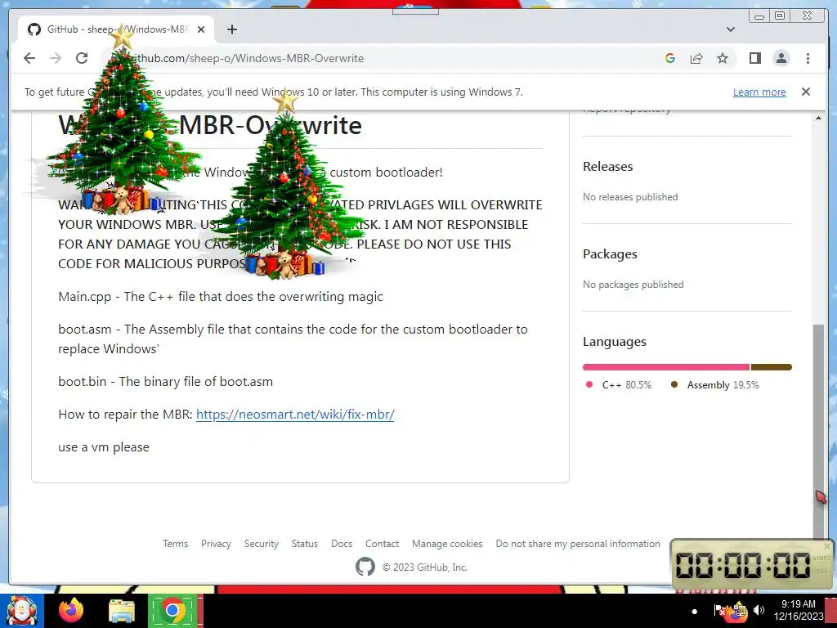Open the Packages section heading
Image resolution: width=837 pixels, height=628 pixels.
coord(610,254)
